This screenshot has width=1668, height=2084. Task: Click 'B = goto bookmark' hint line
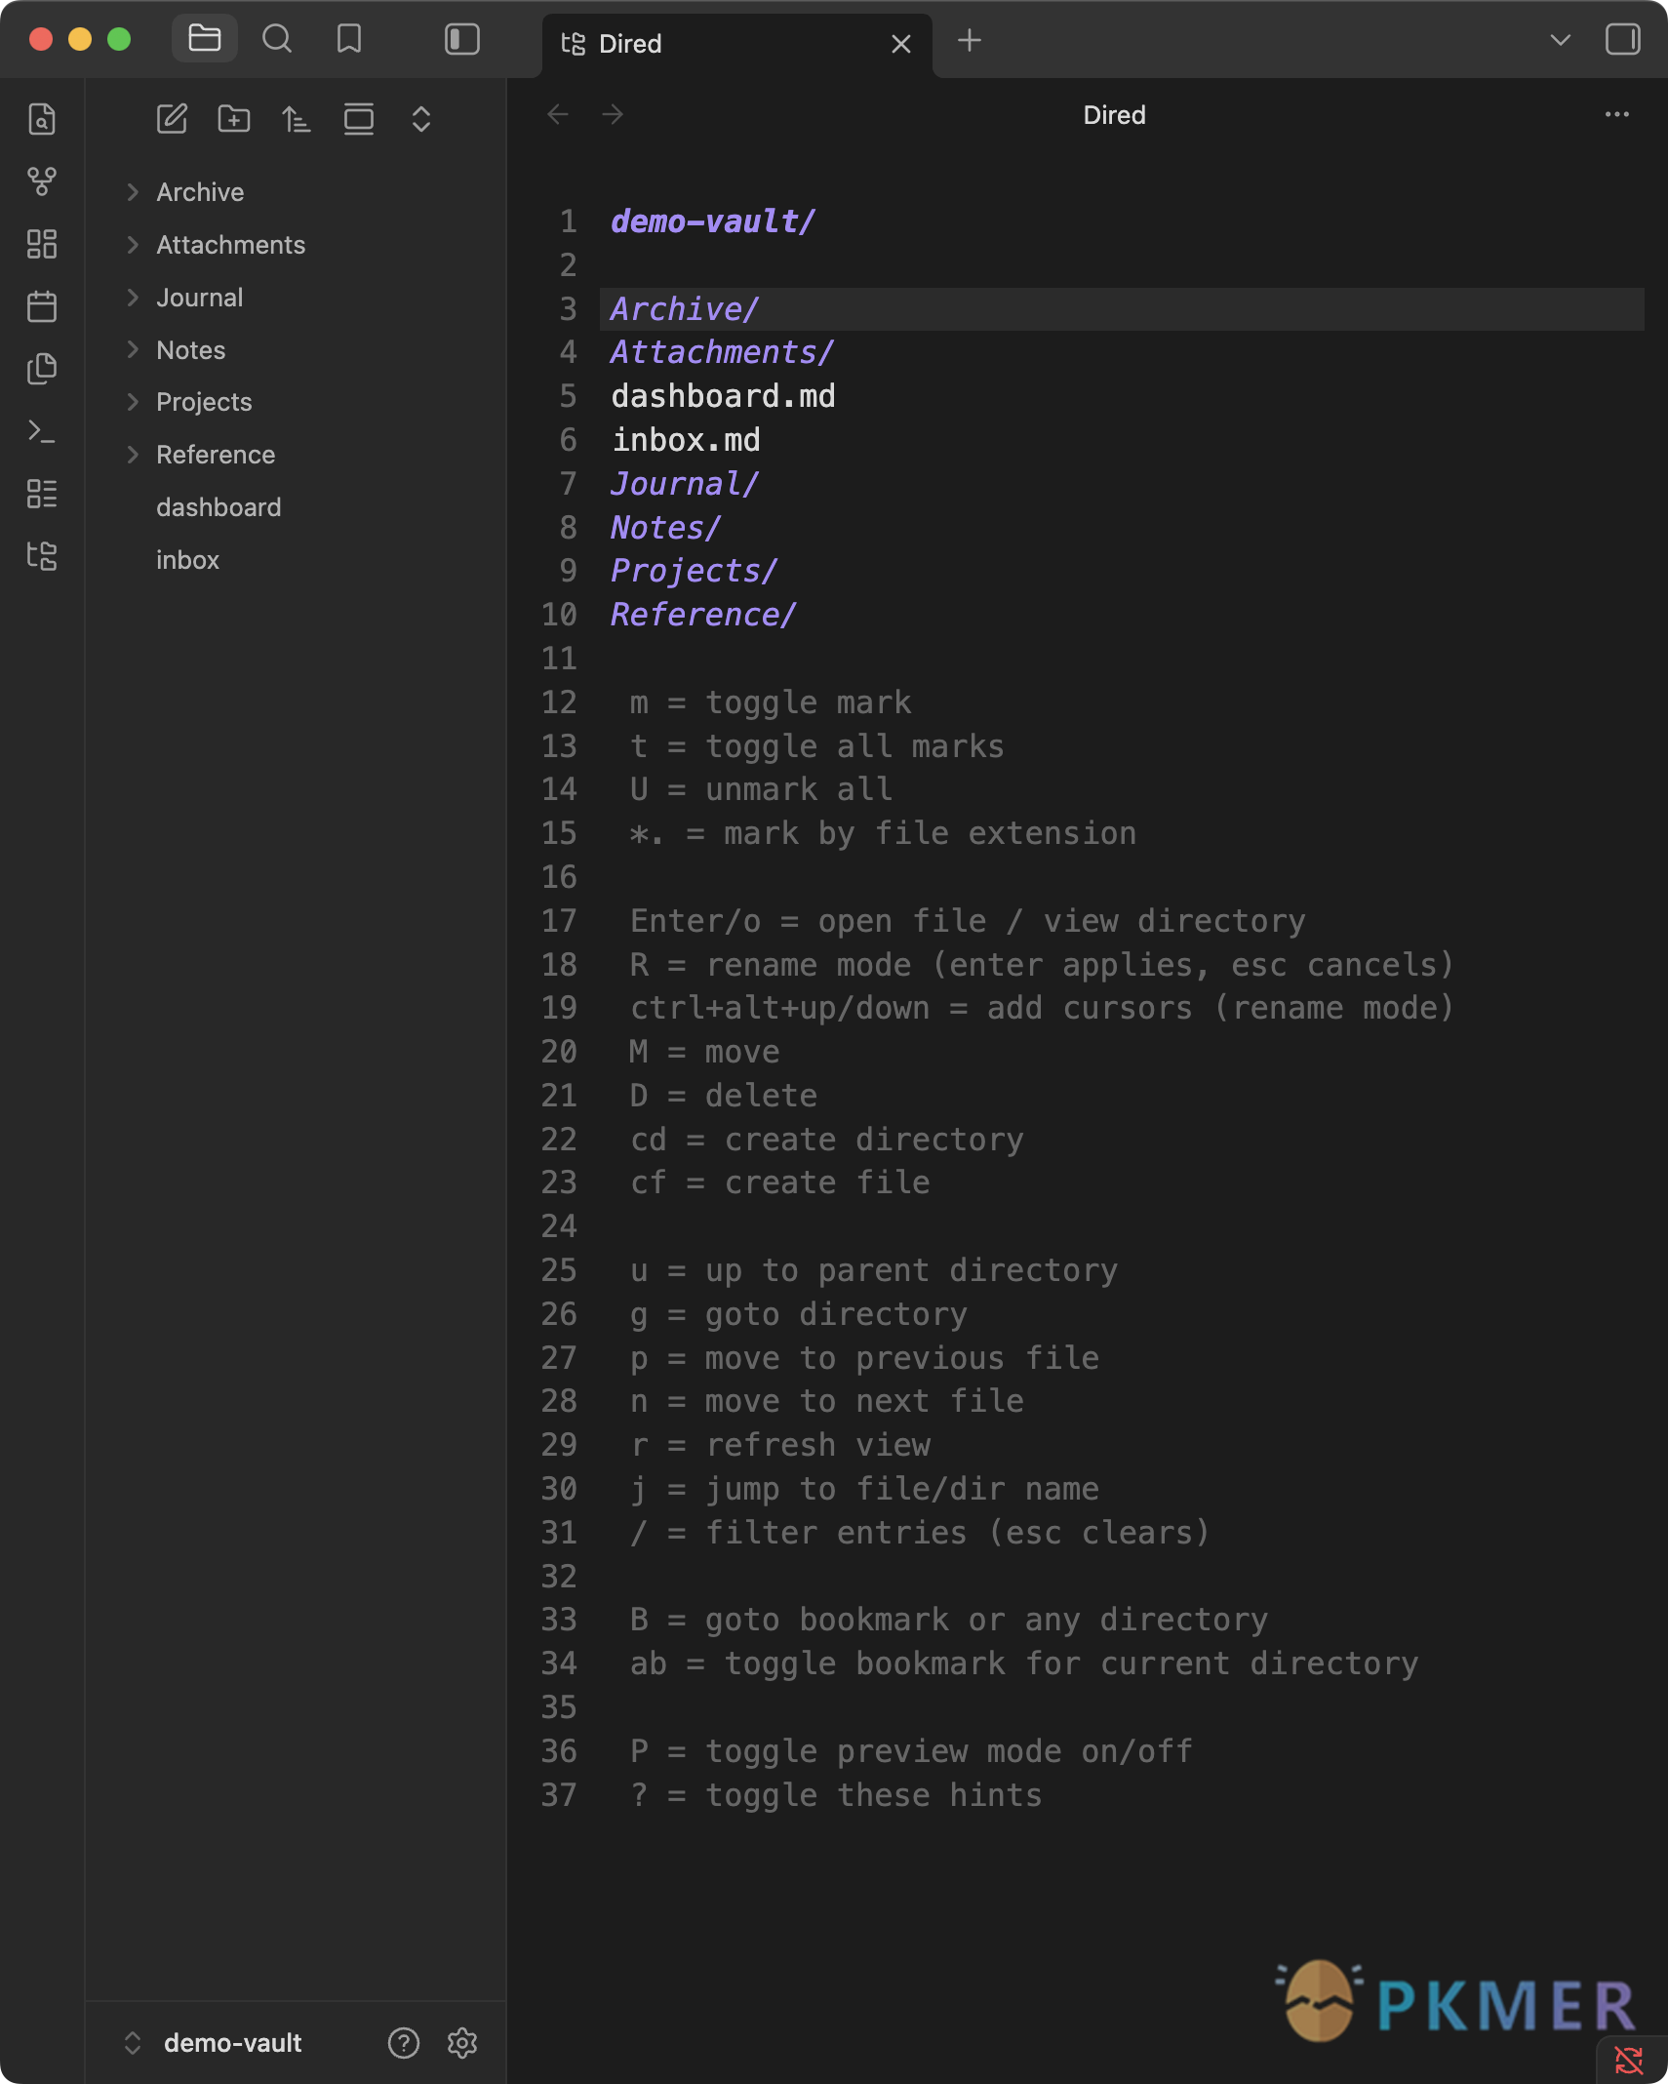click(x=948, y=1620)
